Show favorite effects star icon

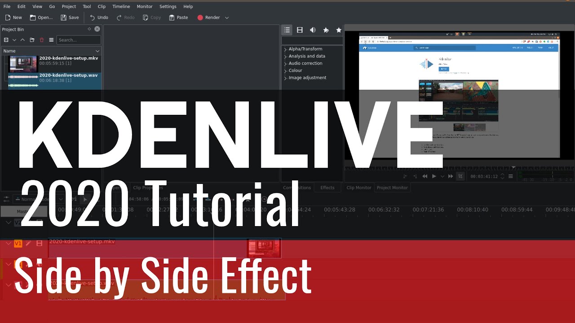[339, 30]
